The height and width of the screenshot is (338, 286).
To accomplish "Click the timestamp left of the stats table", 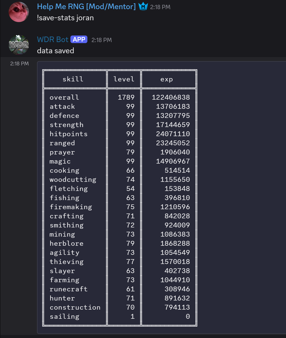I will pos(19,64).
